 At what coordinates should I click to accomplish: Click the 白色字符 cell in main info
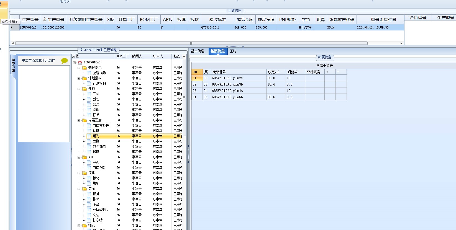[x=306, y=27]
